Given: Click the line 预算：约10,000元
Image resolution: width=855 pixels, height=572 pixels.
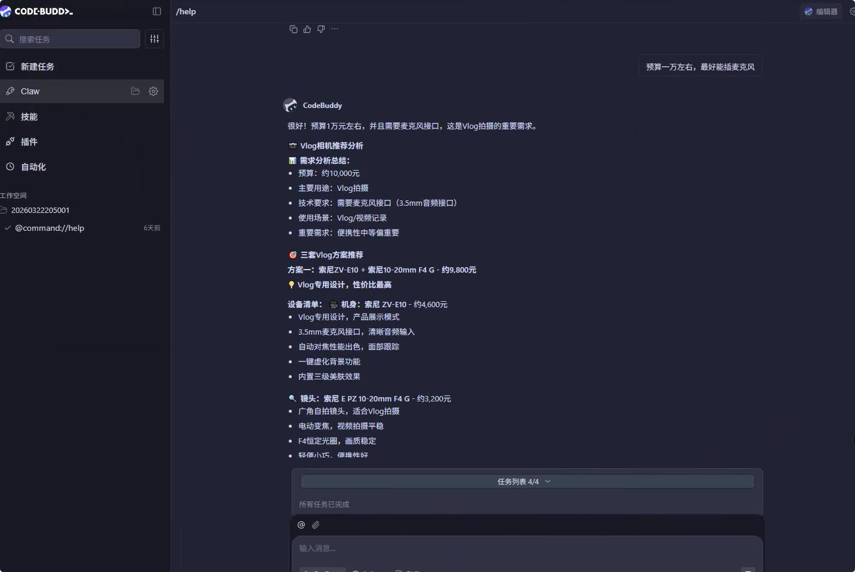Looking at the screenshot, I should [329, 173].
